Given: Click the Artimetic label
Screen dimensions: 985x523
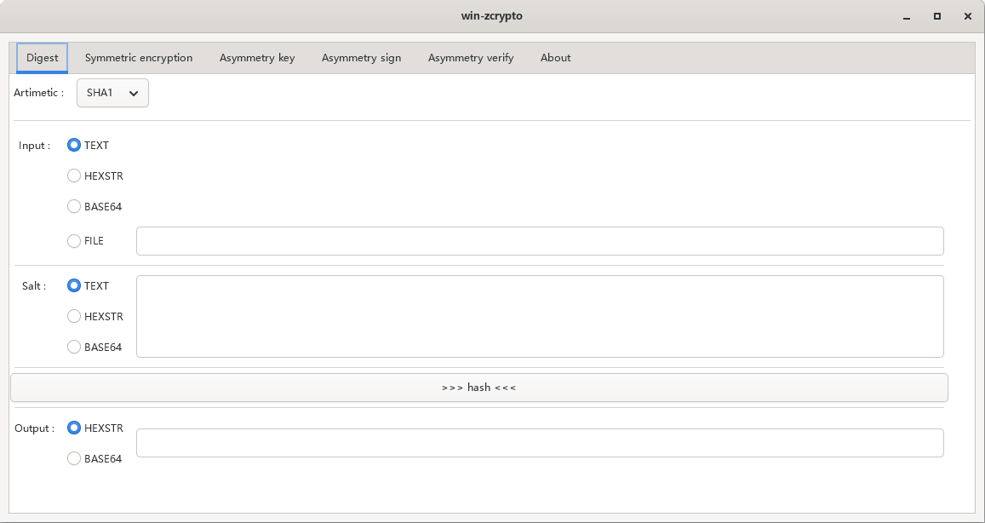Looking at the screenshot, I should point(39,93).
